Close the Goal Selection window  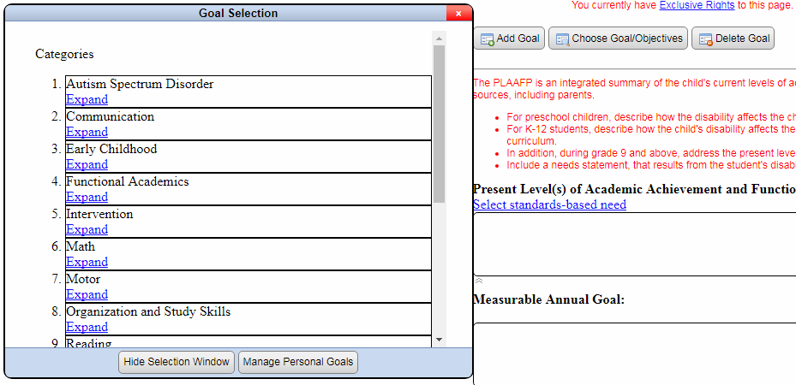[x=458, y=14]
